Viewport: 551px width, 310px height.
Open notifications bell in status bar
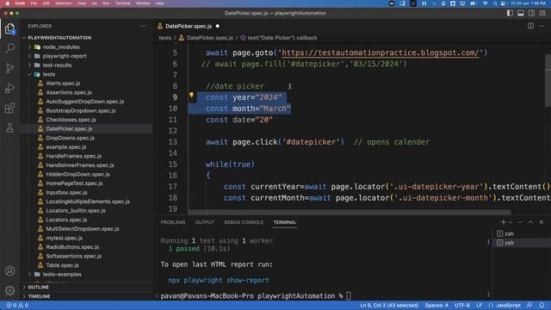click(x=542, y=306)
